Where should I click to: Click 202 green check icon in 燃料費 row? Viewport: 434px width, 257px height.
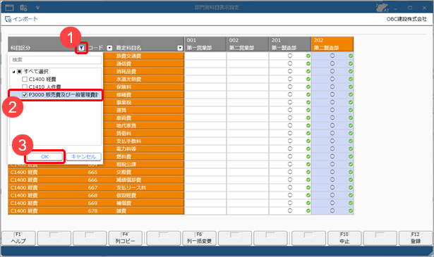coord(351,156)
